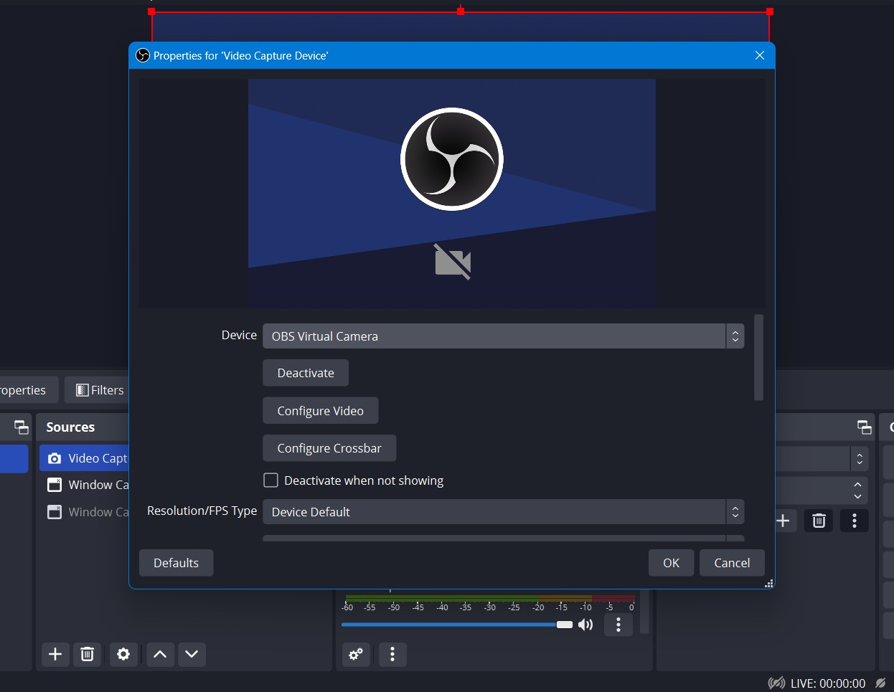This screenshot has height=692, width=894.
Task: Move source down with the down-arrow icon
Action: click(x=192, y=655)
